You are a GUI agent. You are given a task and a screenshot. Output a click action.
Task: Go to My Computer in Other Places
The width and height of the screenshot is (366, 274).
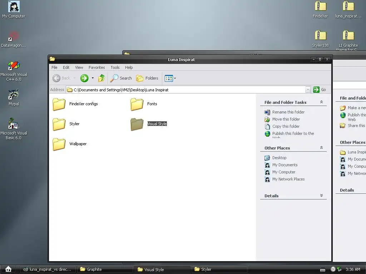tap(283, 172)
